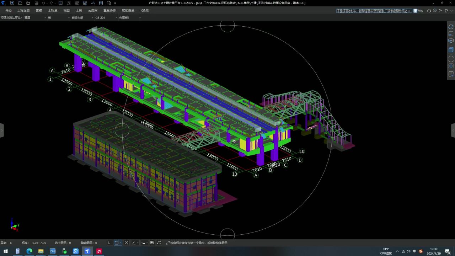
Task: Open the 开始 ribbon tab
Action: [x=9, y=10]
